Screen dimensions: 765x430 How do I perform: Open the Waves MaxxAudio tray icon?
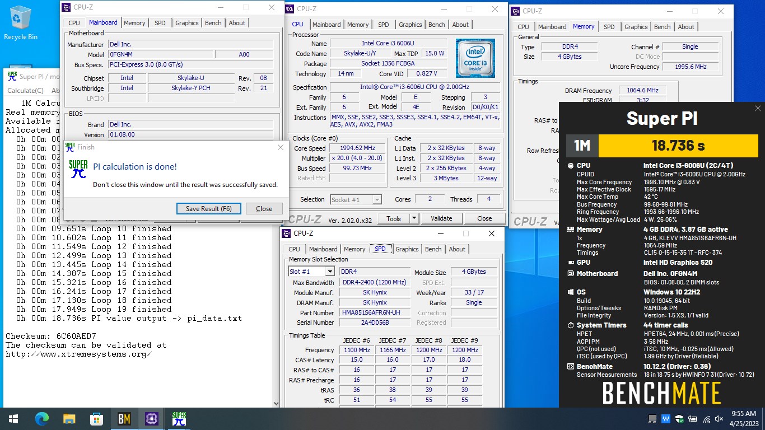[x=666, y=419]
